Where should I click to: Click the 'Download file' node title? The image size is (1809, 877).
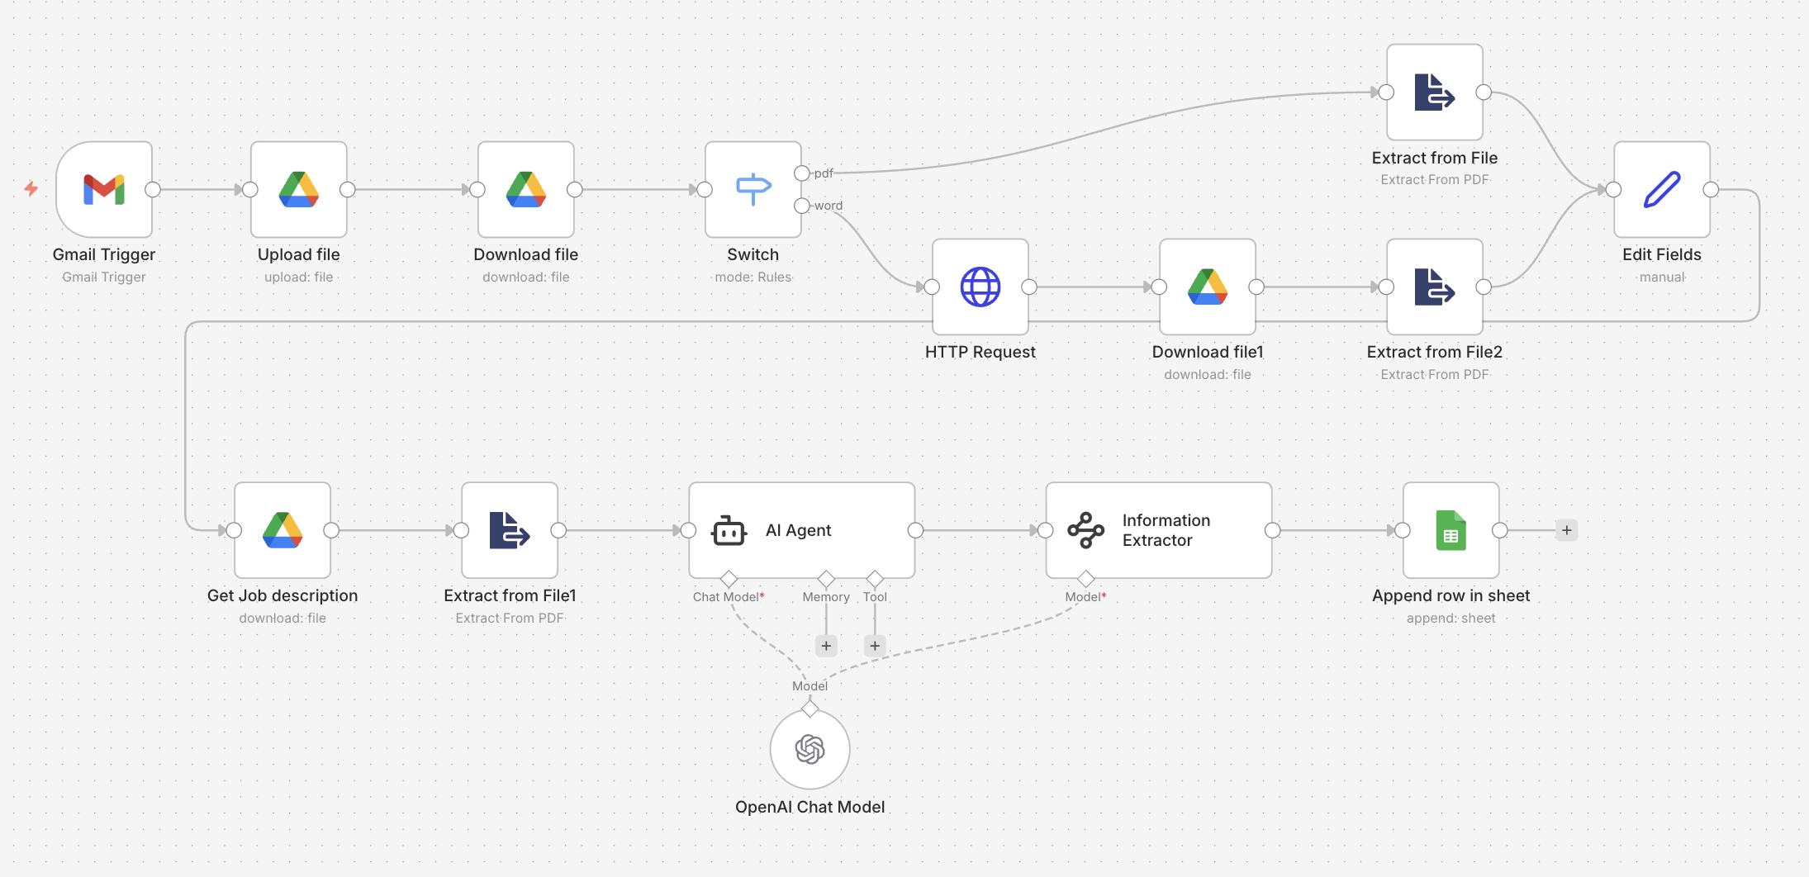pyautogui.click(x=526, y=255)
